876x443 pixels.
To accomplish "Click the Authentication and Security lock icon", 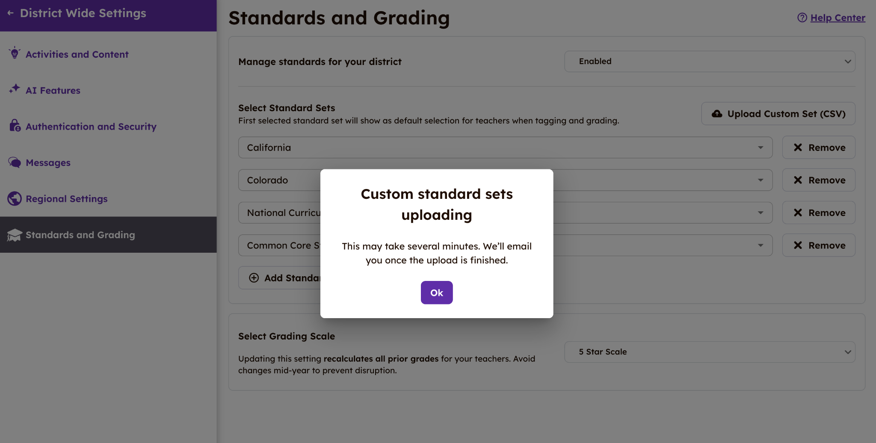I will point(15,125).
